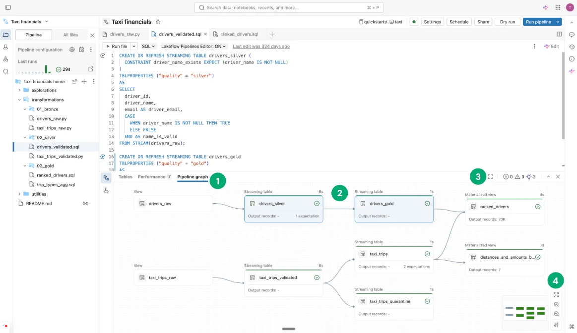Zoom in on the pipeline graph
This screenshot has width=577, height=333.
click(556, 304)
